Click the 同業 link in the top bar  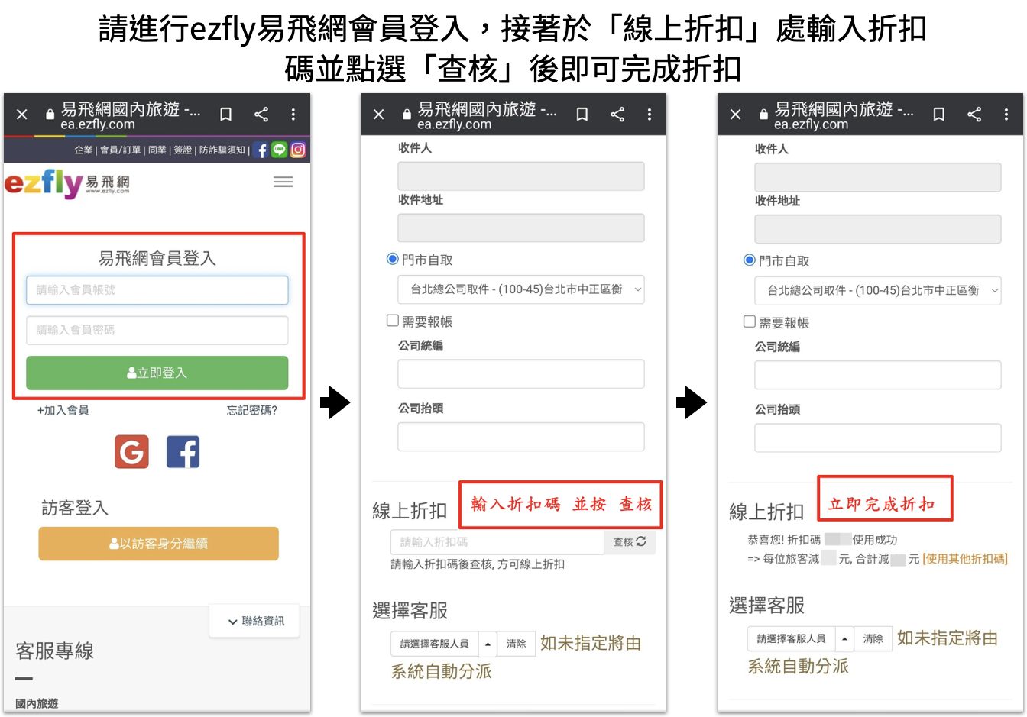click(x=157, y=150)
